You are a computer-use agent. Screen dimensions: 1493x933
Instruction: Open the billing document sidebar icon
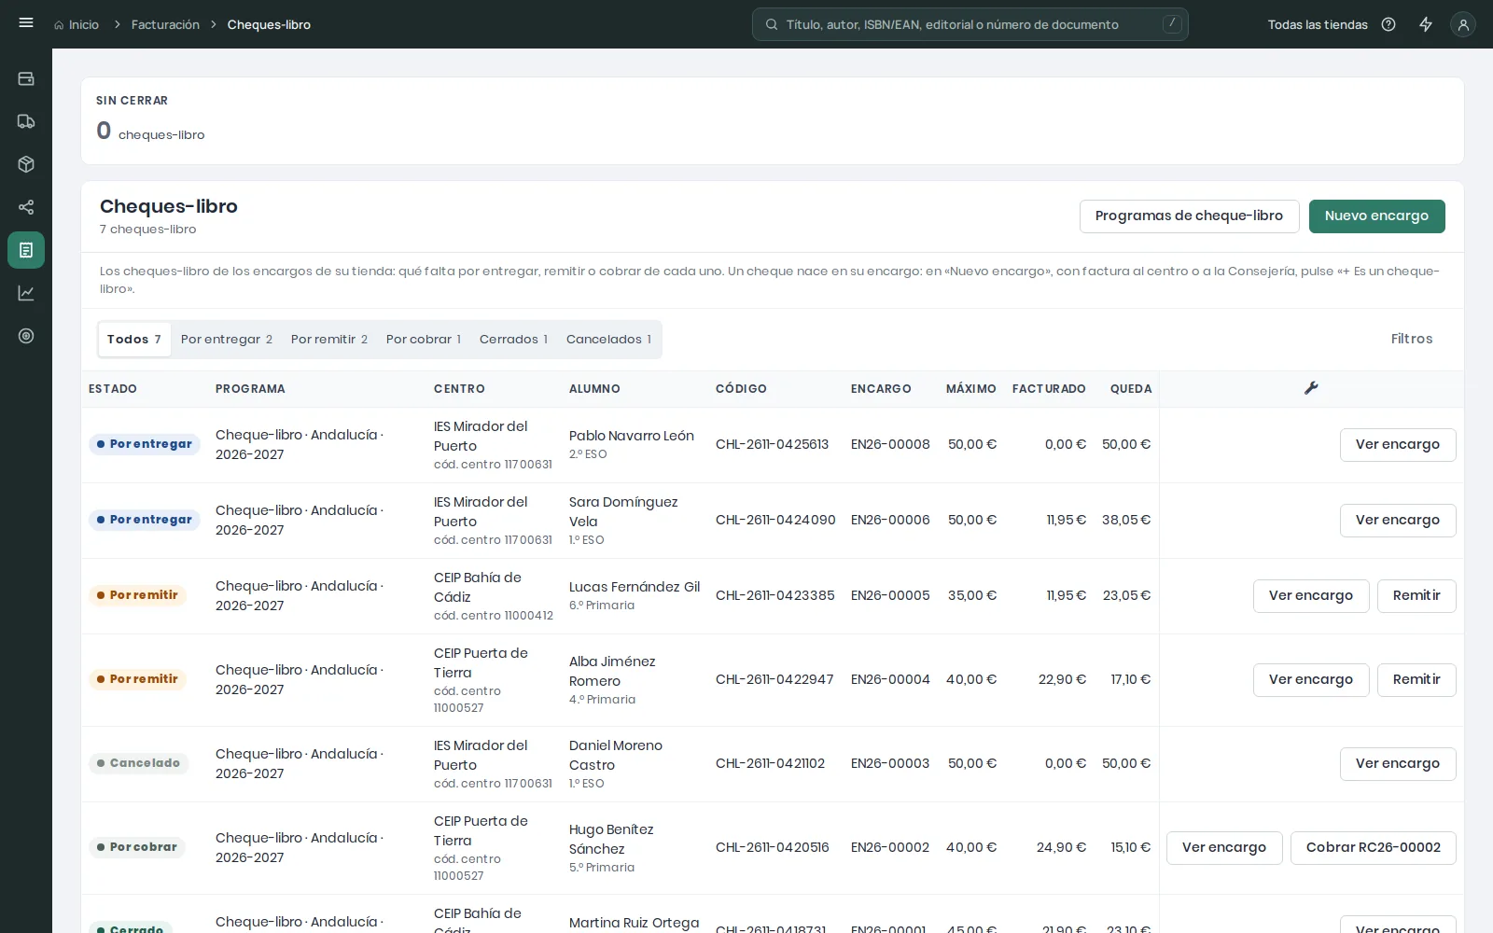[x=26, y=250]
